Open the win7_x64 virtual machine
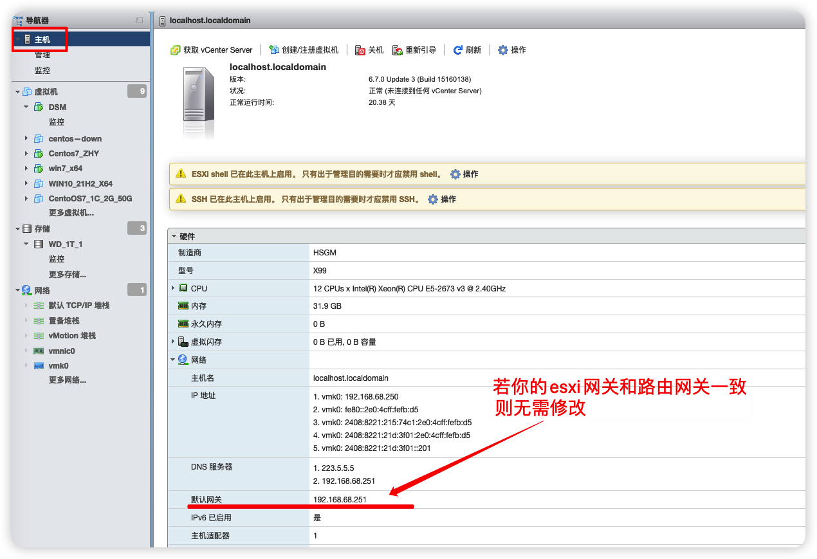817x559 pixels. (65, 169)
